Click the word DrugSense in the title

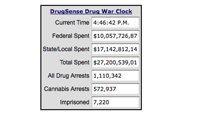click(x=67, y=11)
